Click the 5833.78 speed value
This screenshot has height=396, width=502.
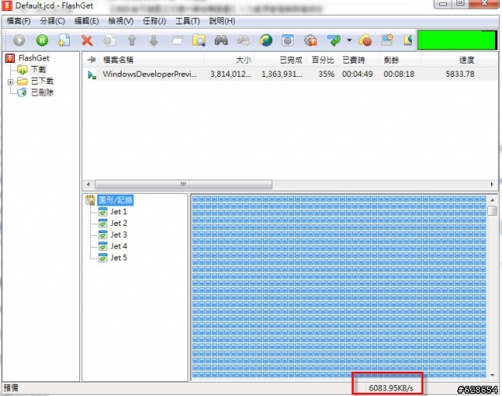(460, 74)
